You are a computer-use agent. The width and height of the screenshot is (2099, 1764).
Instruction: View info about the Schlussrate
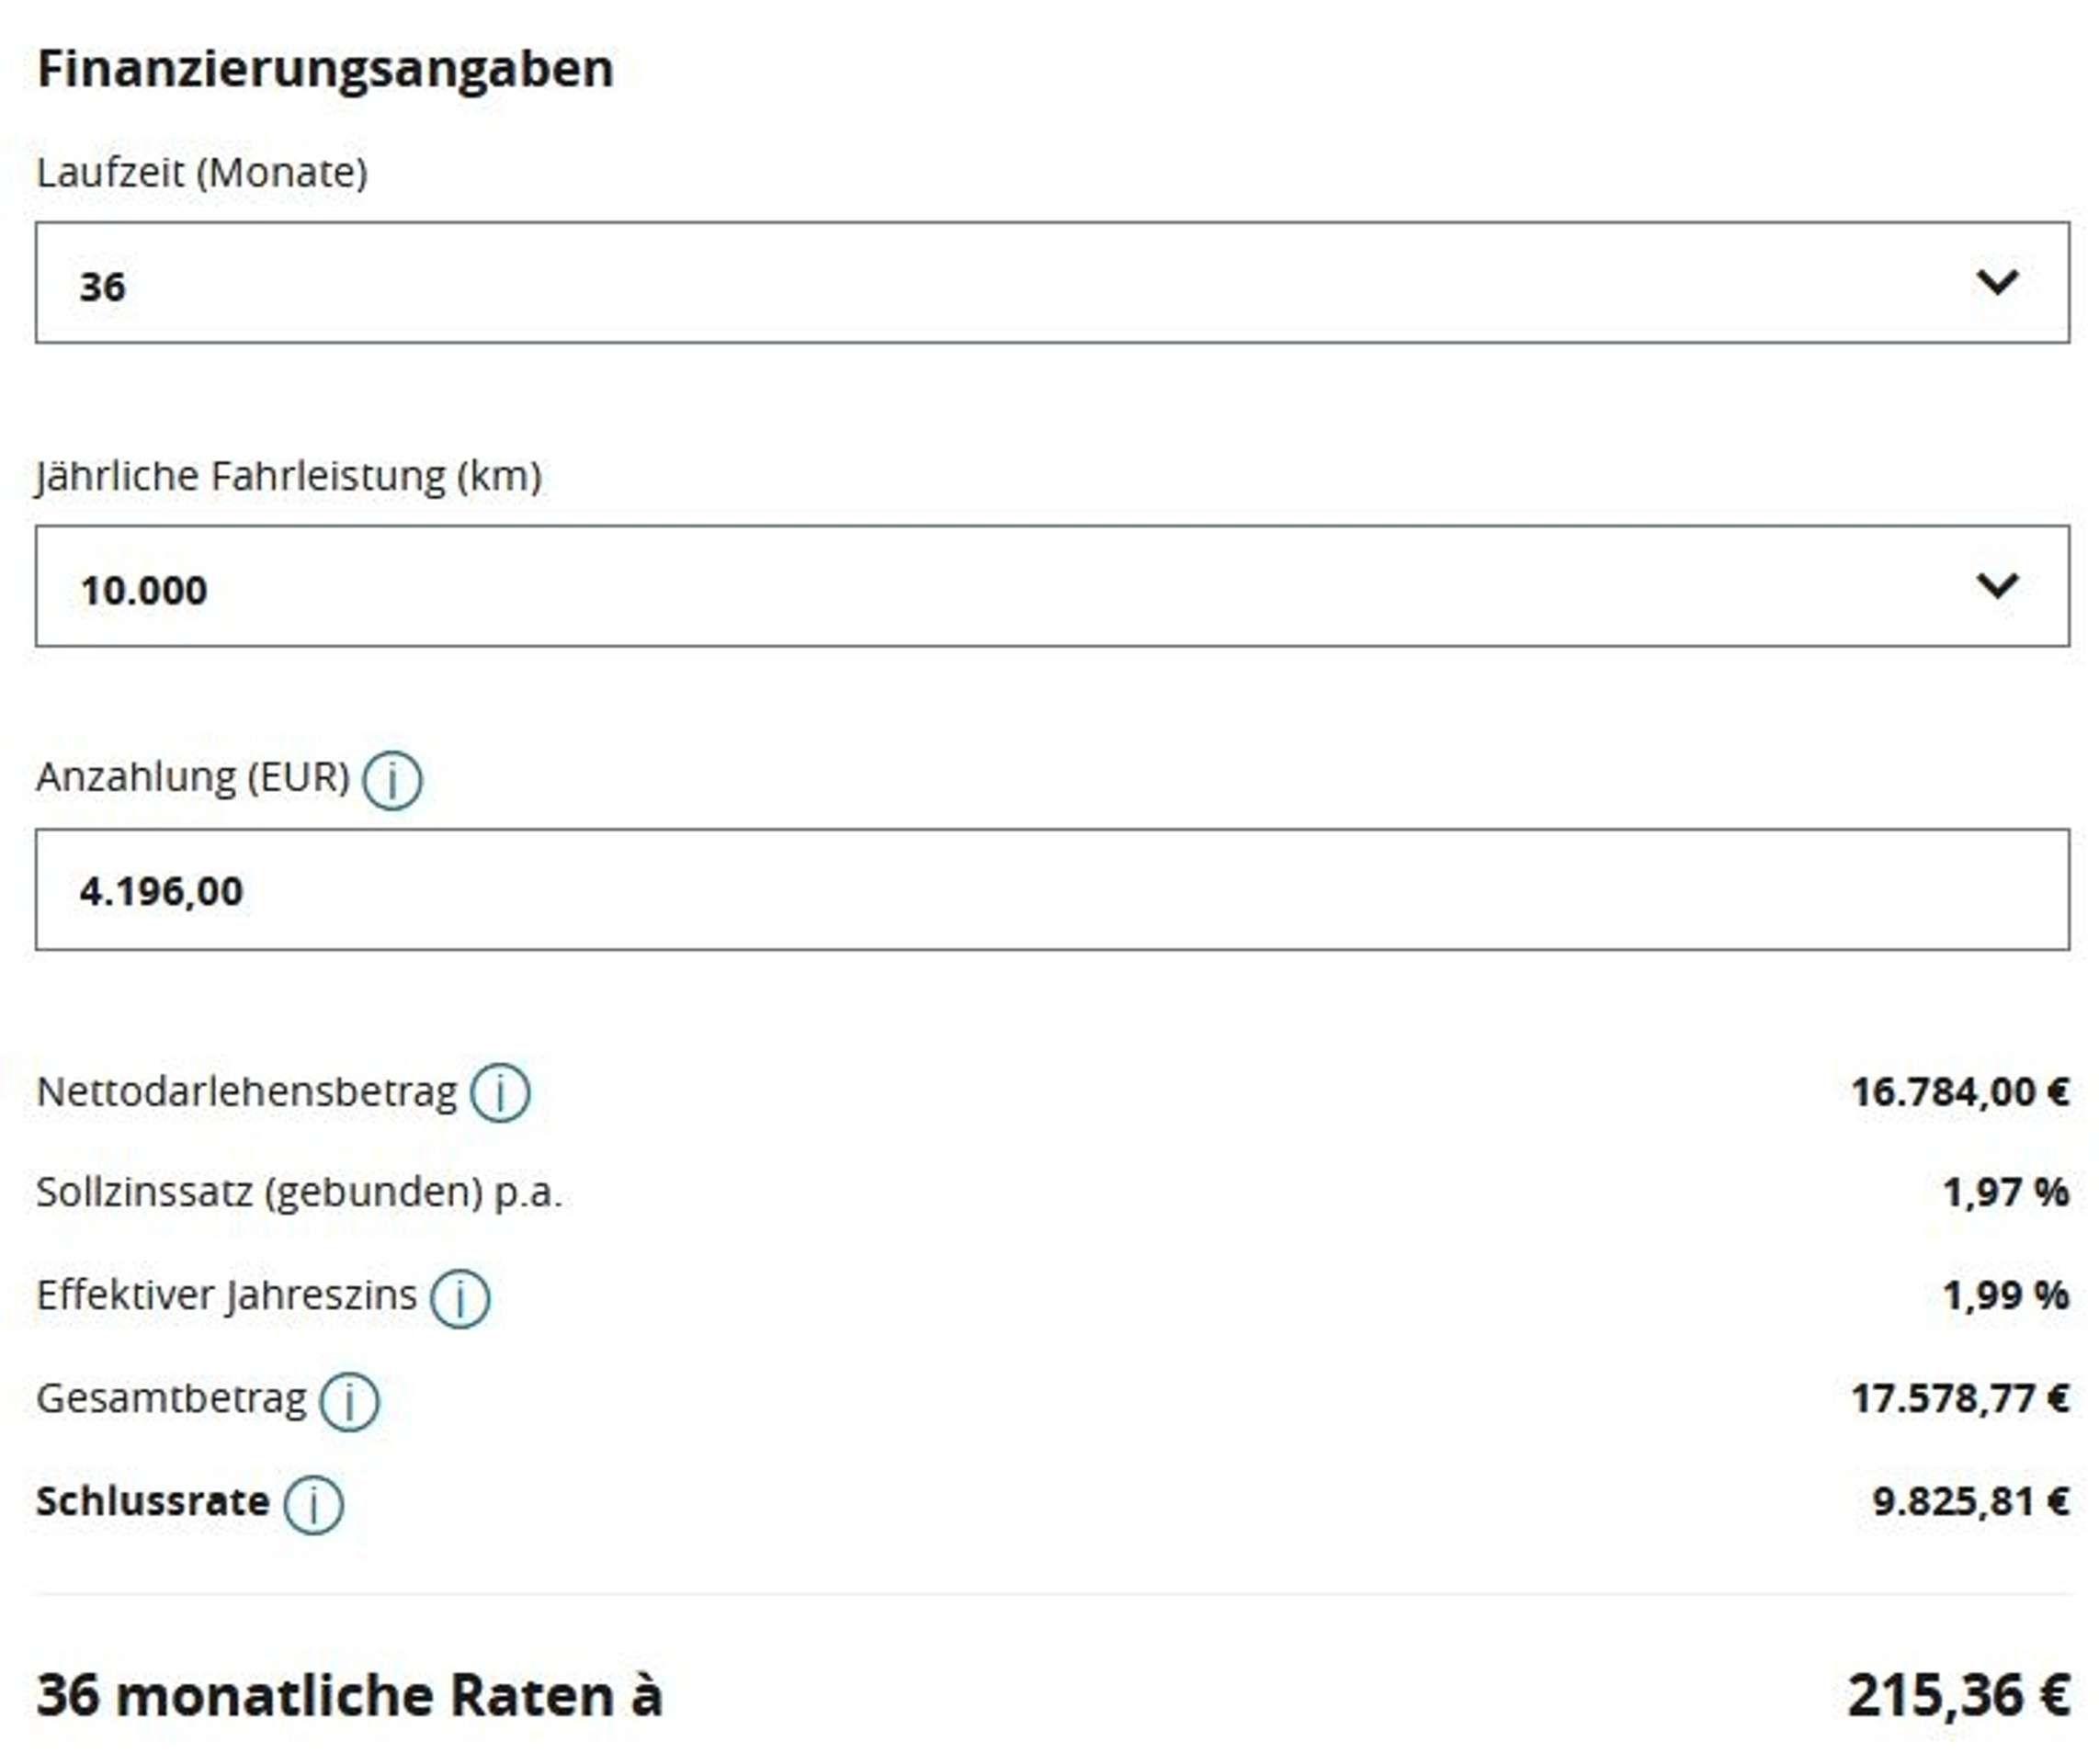point(313,1505)
